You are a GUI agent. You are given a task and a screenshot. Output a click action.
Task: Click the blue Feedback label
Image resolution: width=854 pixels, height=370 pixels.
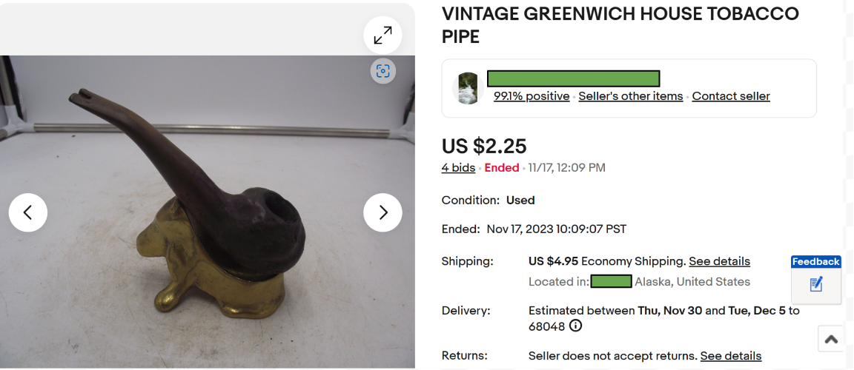815,262
